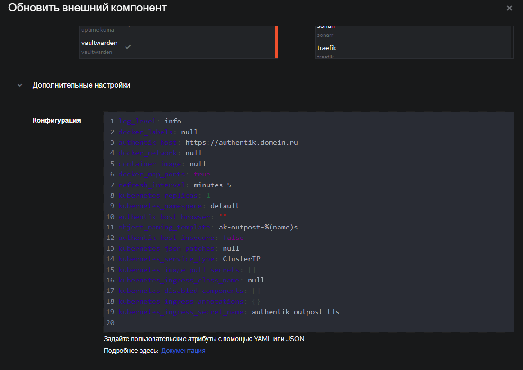Click the authentik_host_insecure false value
523x370 pixels.
point(233,238)
